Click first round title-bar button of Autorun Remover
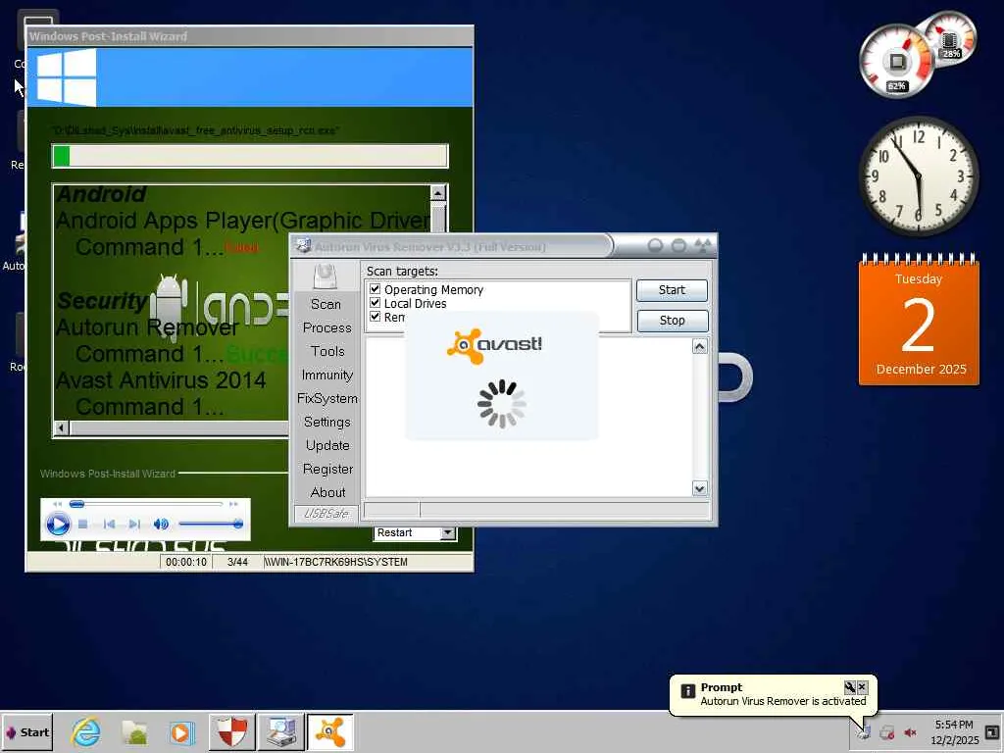Image resolution: width=1004 pixels, height=753 pixels. 655,246
